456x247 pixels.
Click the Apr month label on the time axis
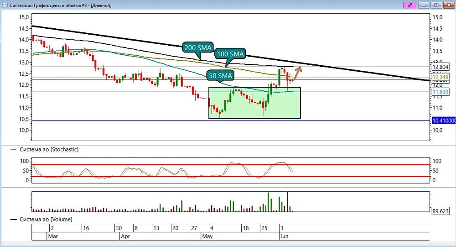click(x=125, y=236)
